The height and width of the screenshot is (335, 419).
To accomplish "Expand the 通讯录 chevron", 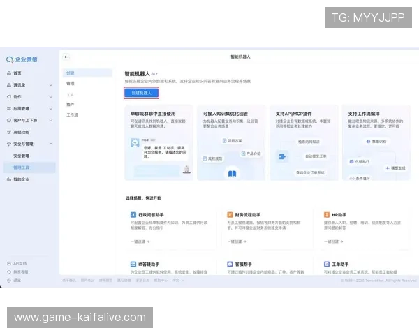I will click(51, 85).
